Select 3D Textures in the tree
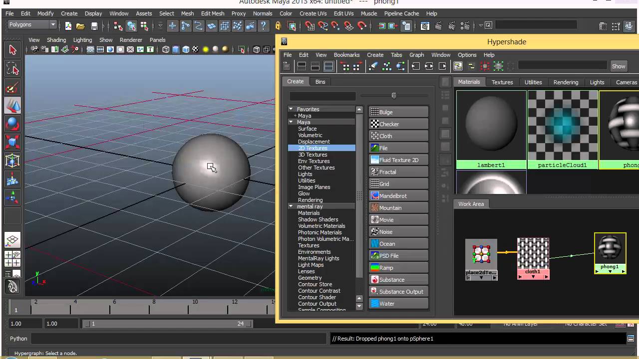Viewport: 639px width, 359px height. pyautogui.click(x=313, y=155)
